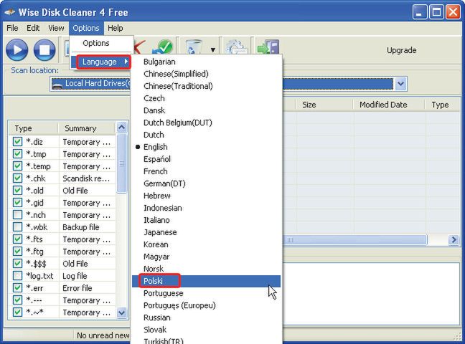Viewport: 465px width, 344px height.
Task: Select Slovak language
Action: (x=206, y=330)
